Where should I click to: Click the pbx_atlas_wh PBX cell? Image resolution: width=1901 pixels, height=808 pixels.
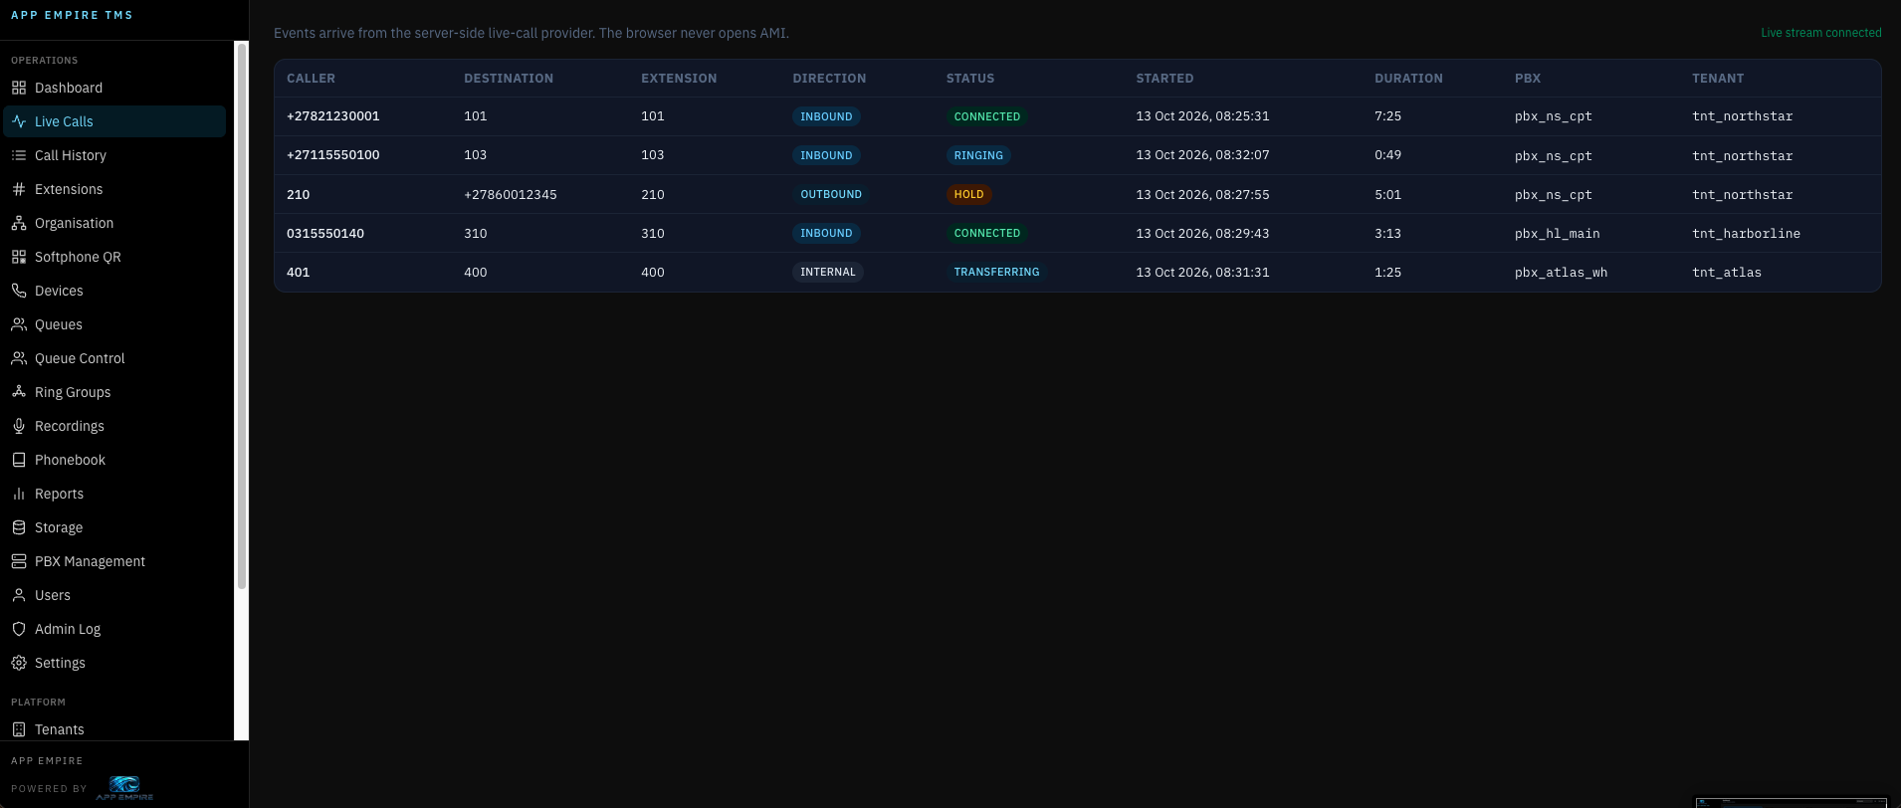(x=1561, y=273)
